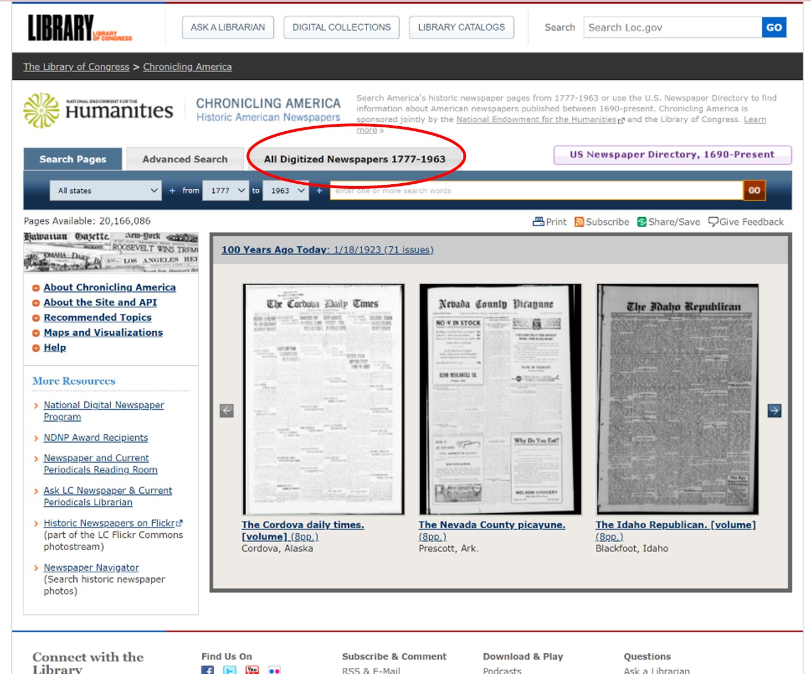Open the Print option via printer icon
Image resolution: width=811 pixels, height=674 pixels.
(x=538, y=222)
